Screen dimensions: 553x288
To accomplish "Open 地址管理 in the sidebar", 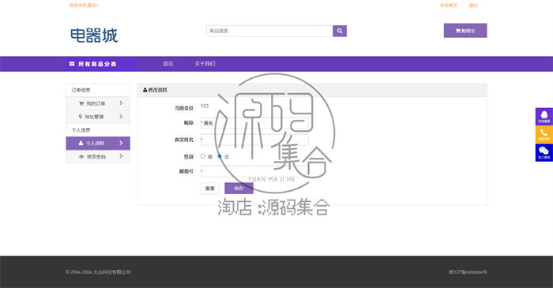I will coord(98,117).
